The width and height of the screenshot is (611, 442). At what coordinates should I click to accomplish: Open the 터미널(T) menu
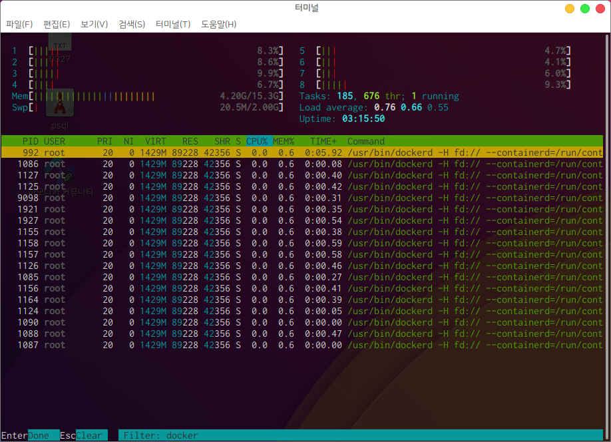[173, 24]
